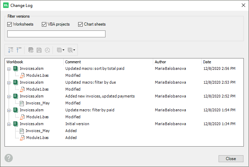
Task: Select workbook icon of the 2:52 PM version
Action: 16,96
